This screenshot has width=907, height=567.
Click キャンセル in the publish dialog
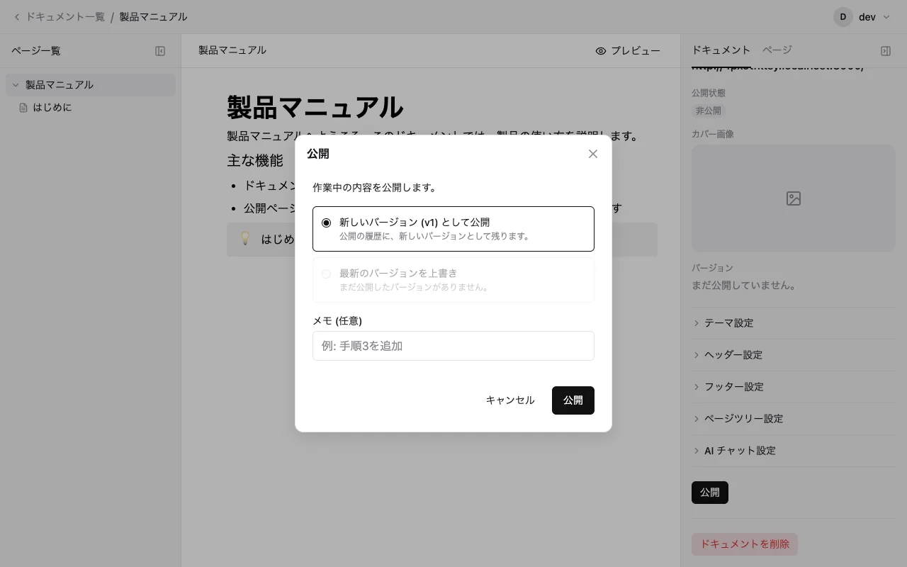(x=510, y=400)
